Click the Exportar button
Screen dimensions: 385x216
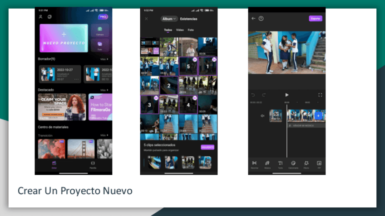point(316,19)
